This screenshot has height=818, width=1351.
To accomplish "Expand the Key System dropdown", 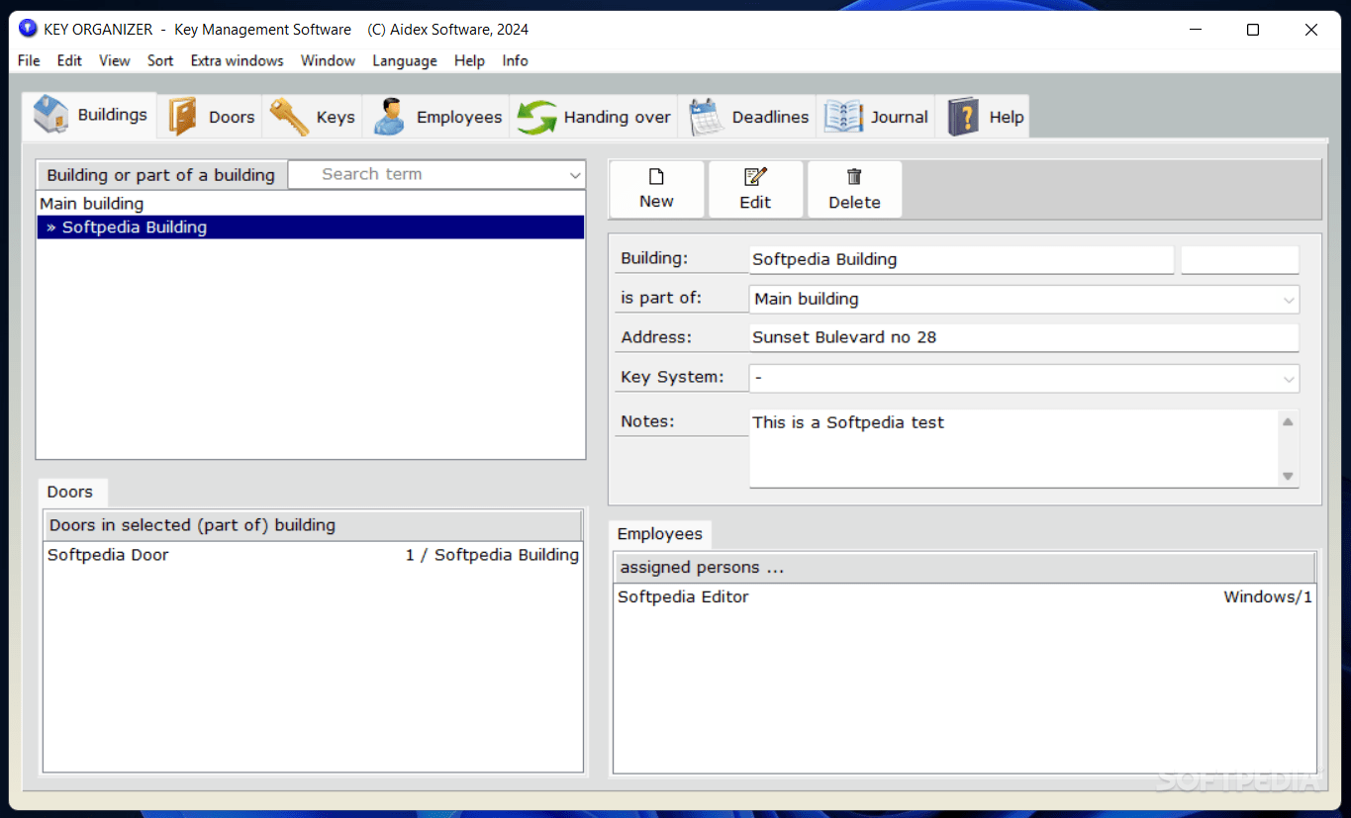I will coord(1288,378).
